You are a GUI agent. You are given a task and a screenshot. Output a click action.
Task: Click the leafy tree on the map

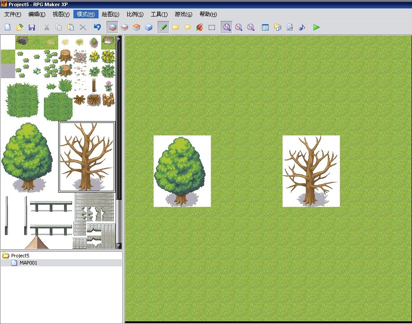coord(182,171)
